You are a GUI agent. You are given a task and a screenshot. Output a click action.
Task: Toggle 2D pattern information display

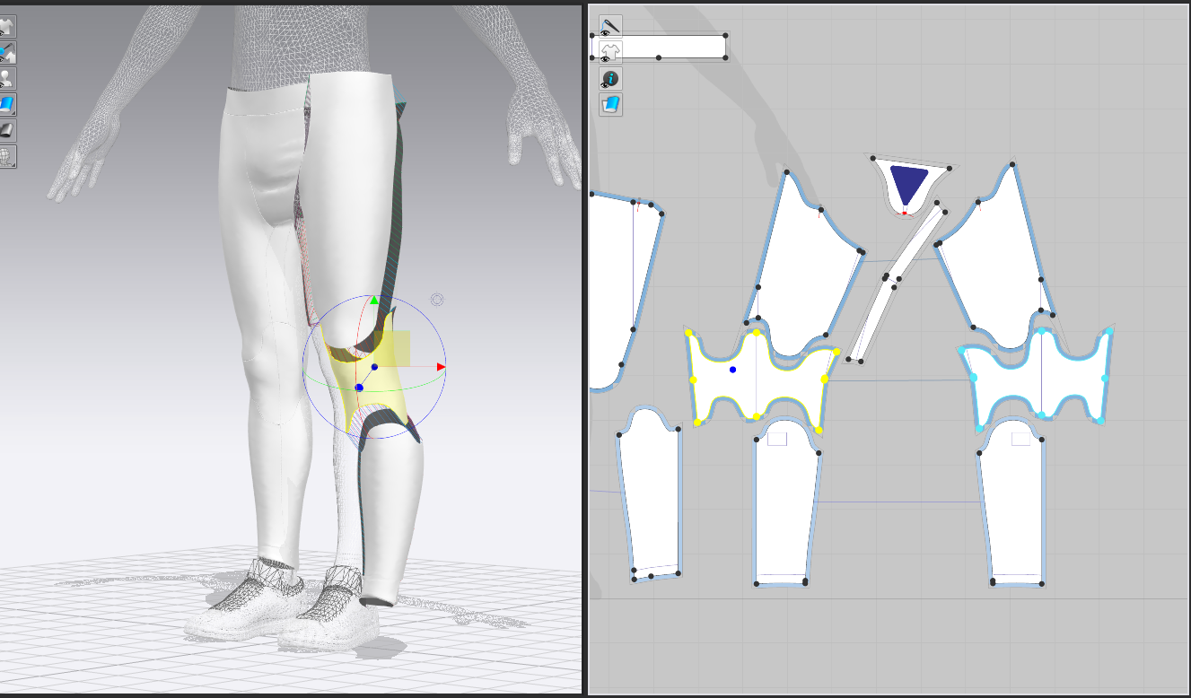point(610,79)
